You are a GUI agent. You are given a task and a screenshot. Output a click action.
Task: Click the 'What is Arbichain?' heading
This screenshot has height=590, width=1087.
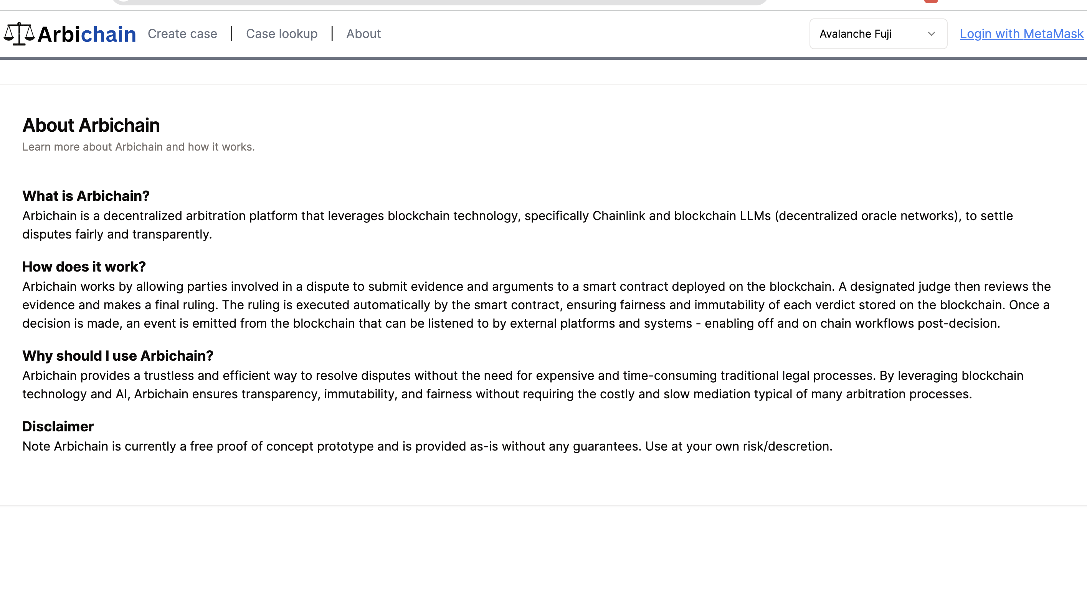[86, 196]
